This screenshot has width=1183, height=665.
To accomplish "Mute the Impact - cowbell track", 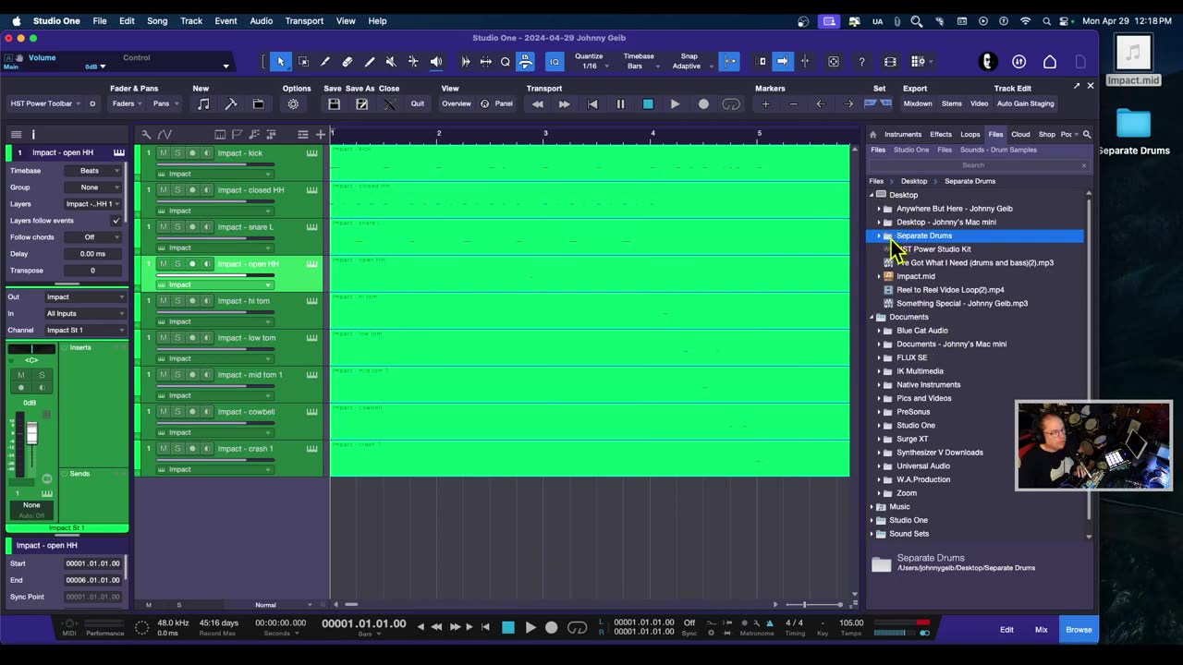I will (164, 412).
